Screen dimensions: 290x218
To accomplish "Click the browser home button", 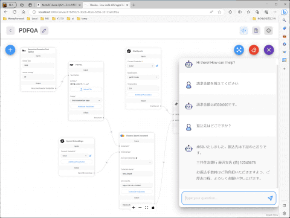I will tap(24, 12).
